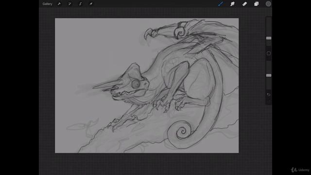
Task: Tap the undo arrow in sidebar
Action: (x=269, y=95)
